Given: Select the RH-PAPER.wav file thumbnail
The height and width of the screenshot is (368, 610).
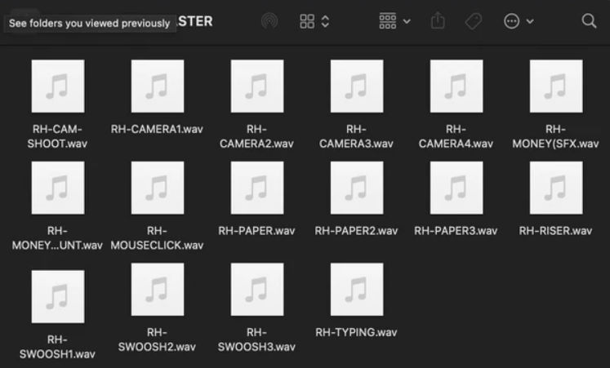Looking at the screenshot, I should 257,188.
